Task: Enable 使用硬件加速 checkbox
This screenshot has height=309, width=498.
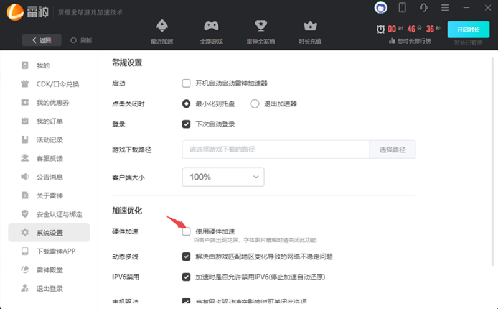Action: pyautogui.click(x=186, y=231)
